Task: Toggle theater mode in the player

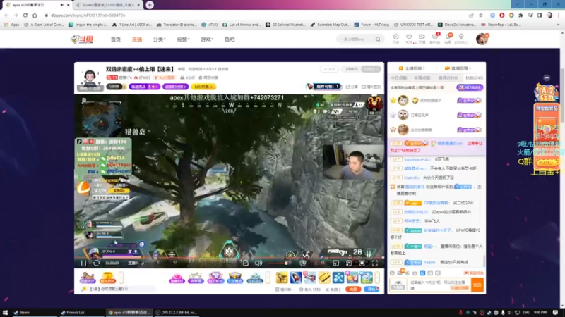Action: [349, 263]
